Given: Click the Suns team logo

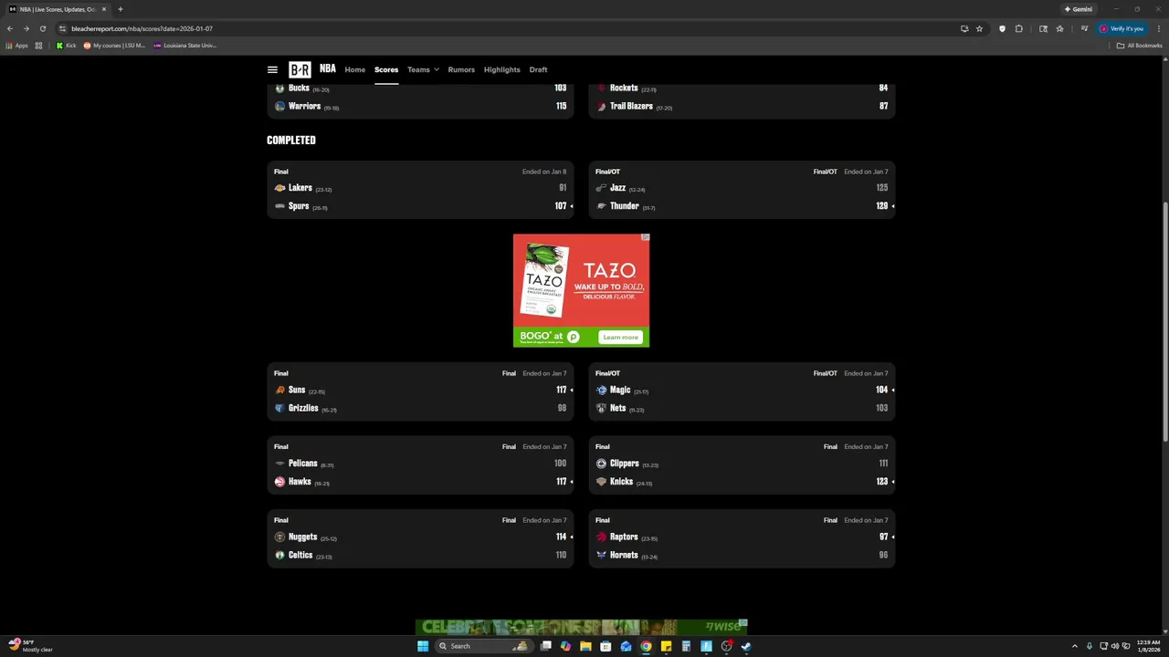Looking at the screenshot, I should 279,390.
